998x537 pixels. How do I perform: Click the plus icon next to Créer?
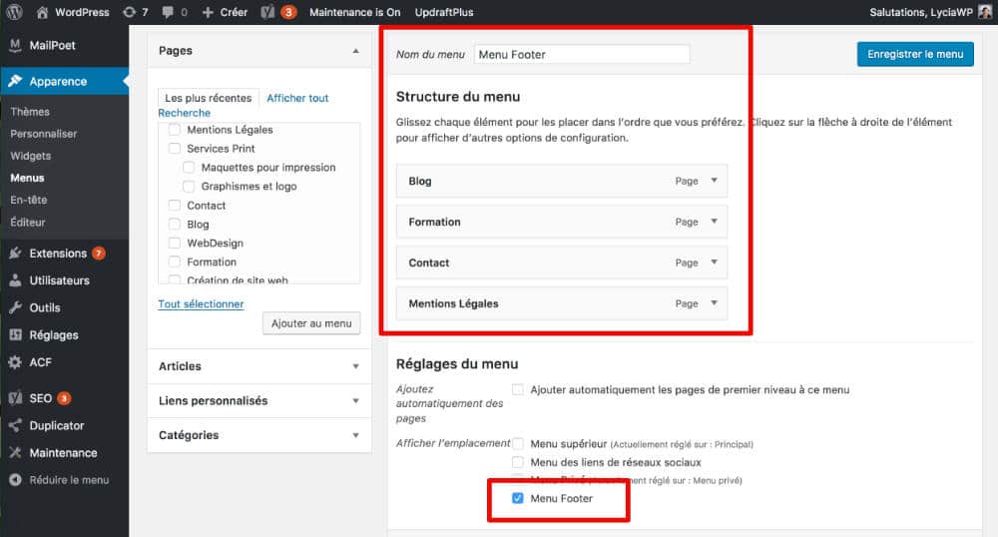point(208,12)
